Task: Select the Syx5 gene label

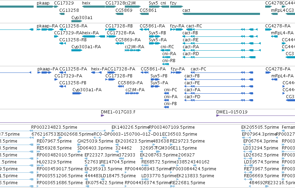Action: [153, 3]
